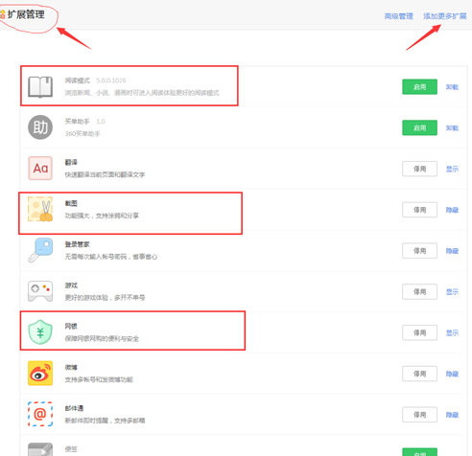Hide the 邮件通 extension via 隐藏
Screen dimensions: 472x456
(452, 415)
